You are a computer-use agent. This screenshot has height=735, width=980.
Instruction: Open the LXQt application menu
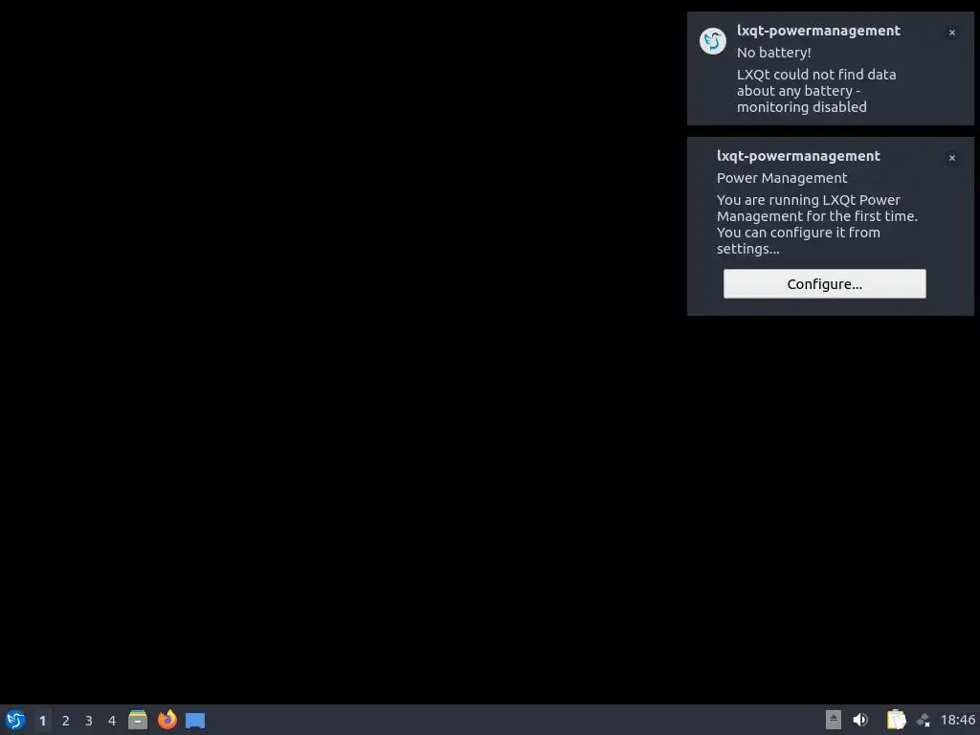15,720
